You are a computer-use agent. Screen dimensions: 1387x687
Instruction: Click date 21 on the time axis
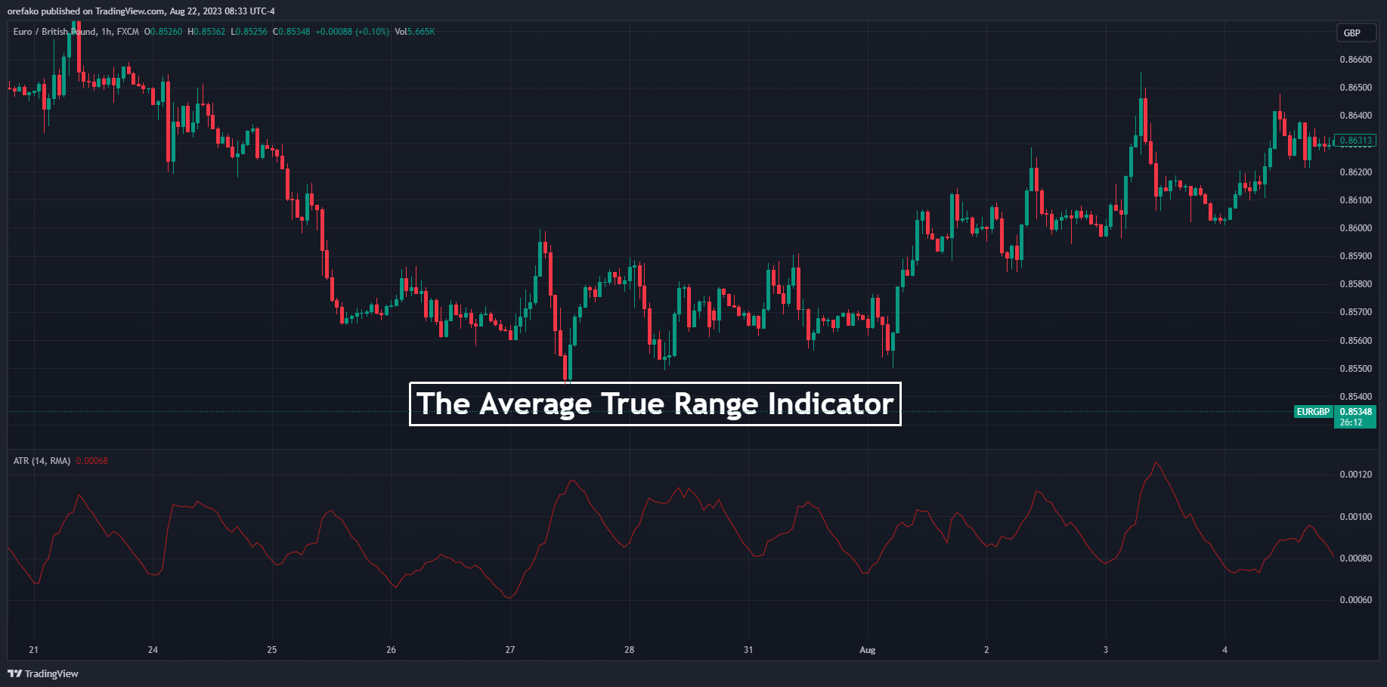[33, 650]
